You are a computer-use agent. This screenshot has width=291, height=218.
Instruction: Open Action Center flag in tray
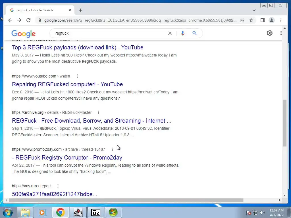click(249, 213)
